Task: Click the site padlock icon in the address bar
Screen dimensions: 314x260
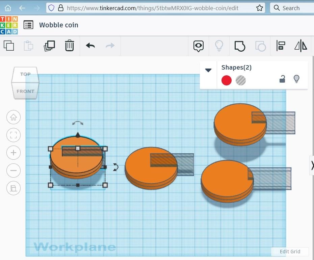Action: (61, 8)
